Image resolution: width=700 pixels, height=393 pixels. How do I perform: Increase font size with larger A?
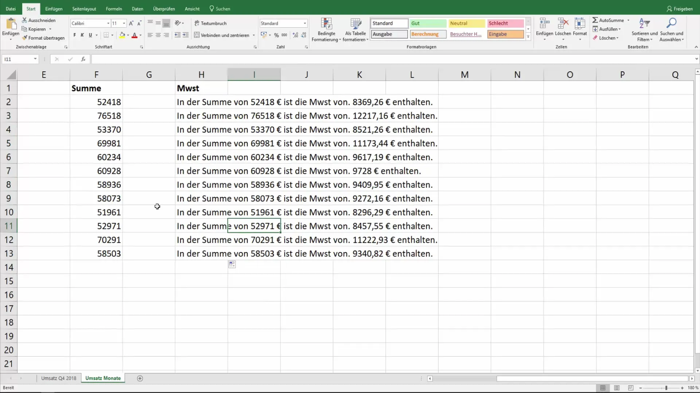[x=131, y=23]
